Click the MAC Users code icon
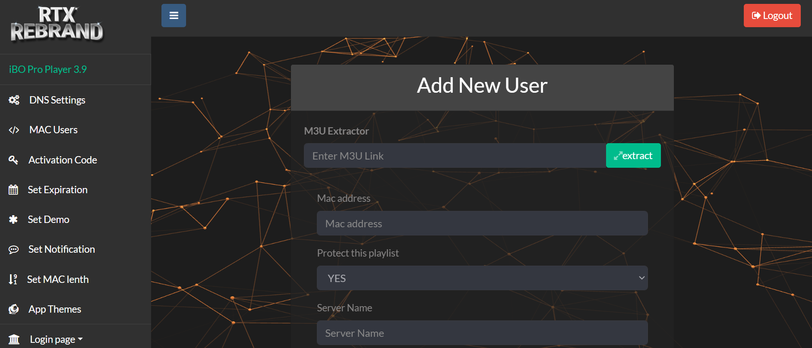Viewport: 812px width, 348px height. click(x=14, y=130)
